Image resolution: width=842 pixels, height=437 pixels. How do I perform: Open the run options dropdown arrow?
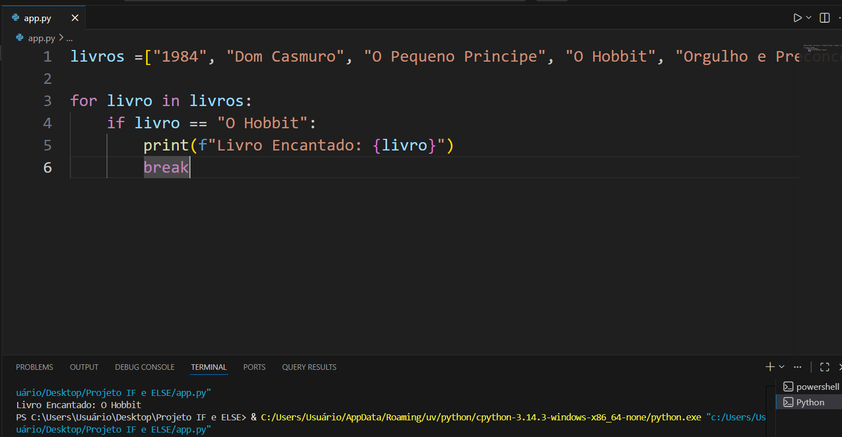(809, 18)
